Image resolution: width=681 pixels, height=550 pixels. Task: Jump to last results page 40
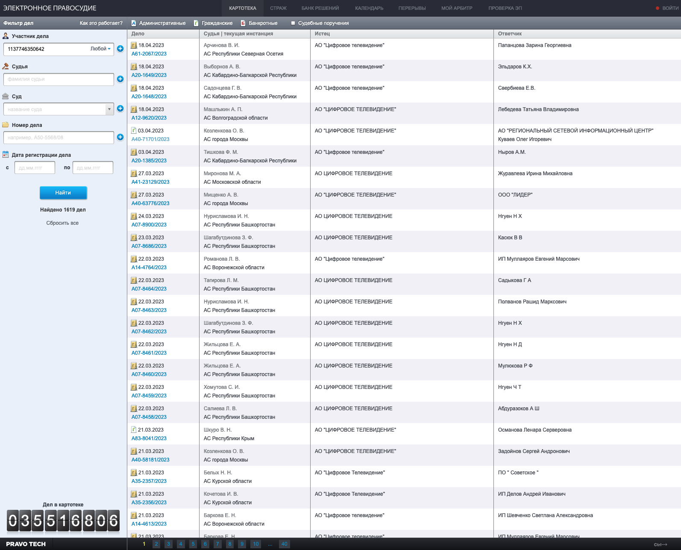(284, 544)
